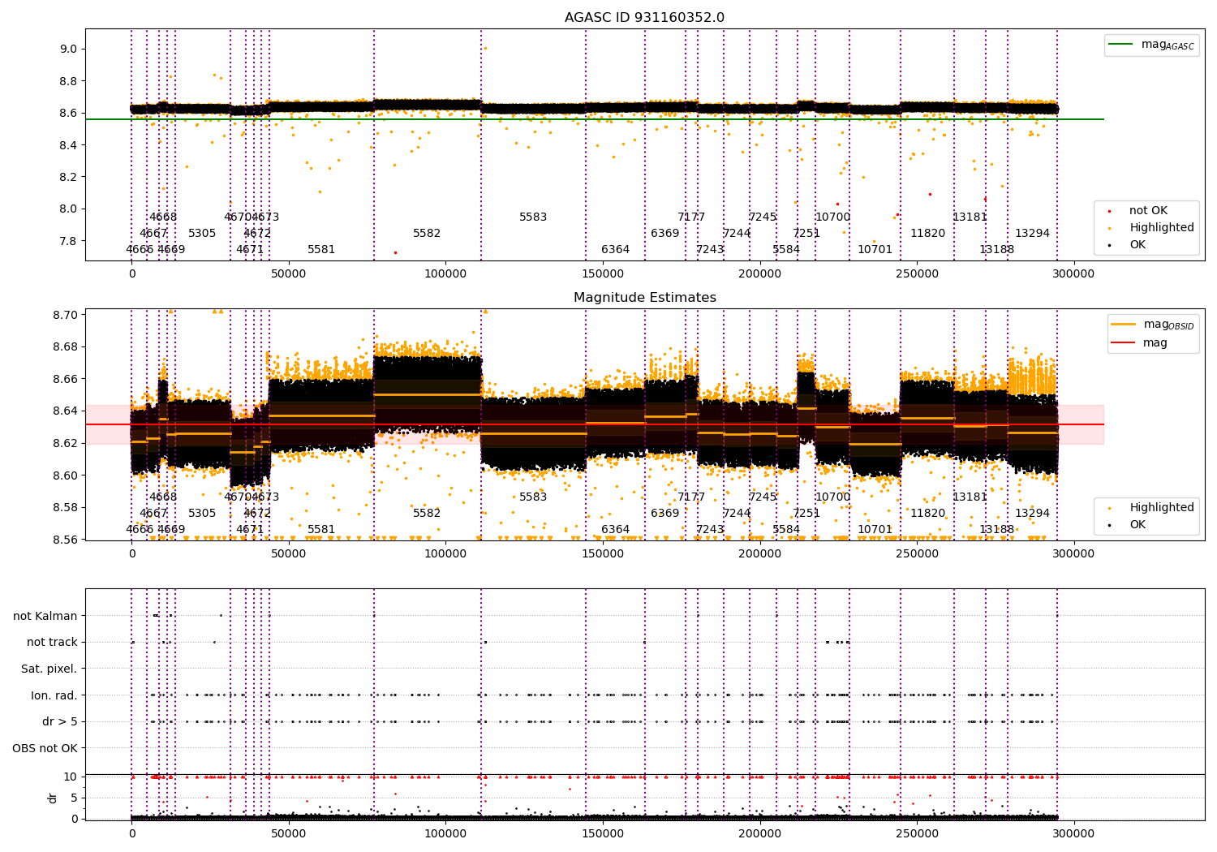Image resolution: width=1217 pixels, height=852 pixels.
Task: Click OBSID label 11820 in Magnitude Estimates plot
Action: pyautogui.click(x=927, y=514)
